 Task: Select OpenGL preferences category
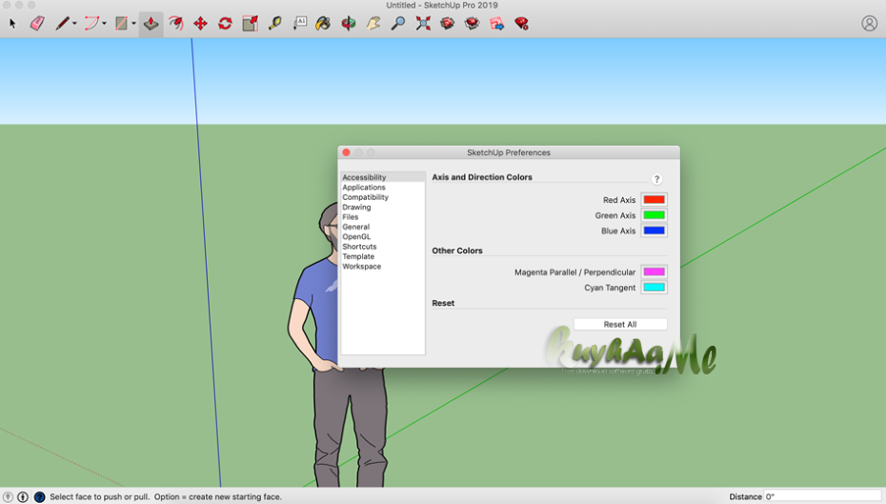point(383,236)
